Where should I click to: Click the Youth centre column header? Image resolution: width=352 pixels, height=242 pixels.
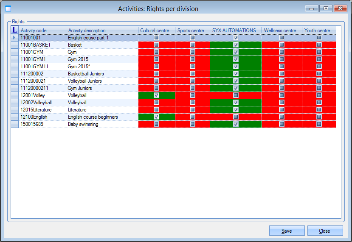click(318, 31)
